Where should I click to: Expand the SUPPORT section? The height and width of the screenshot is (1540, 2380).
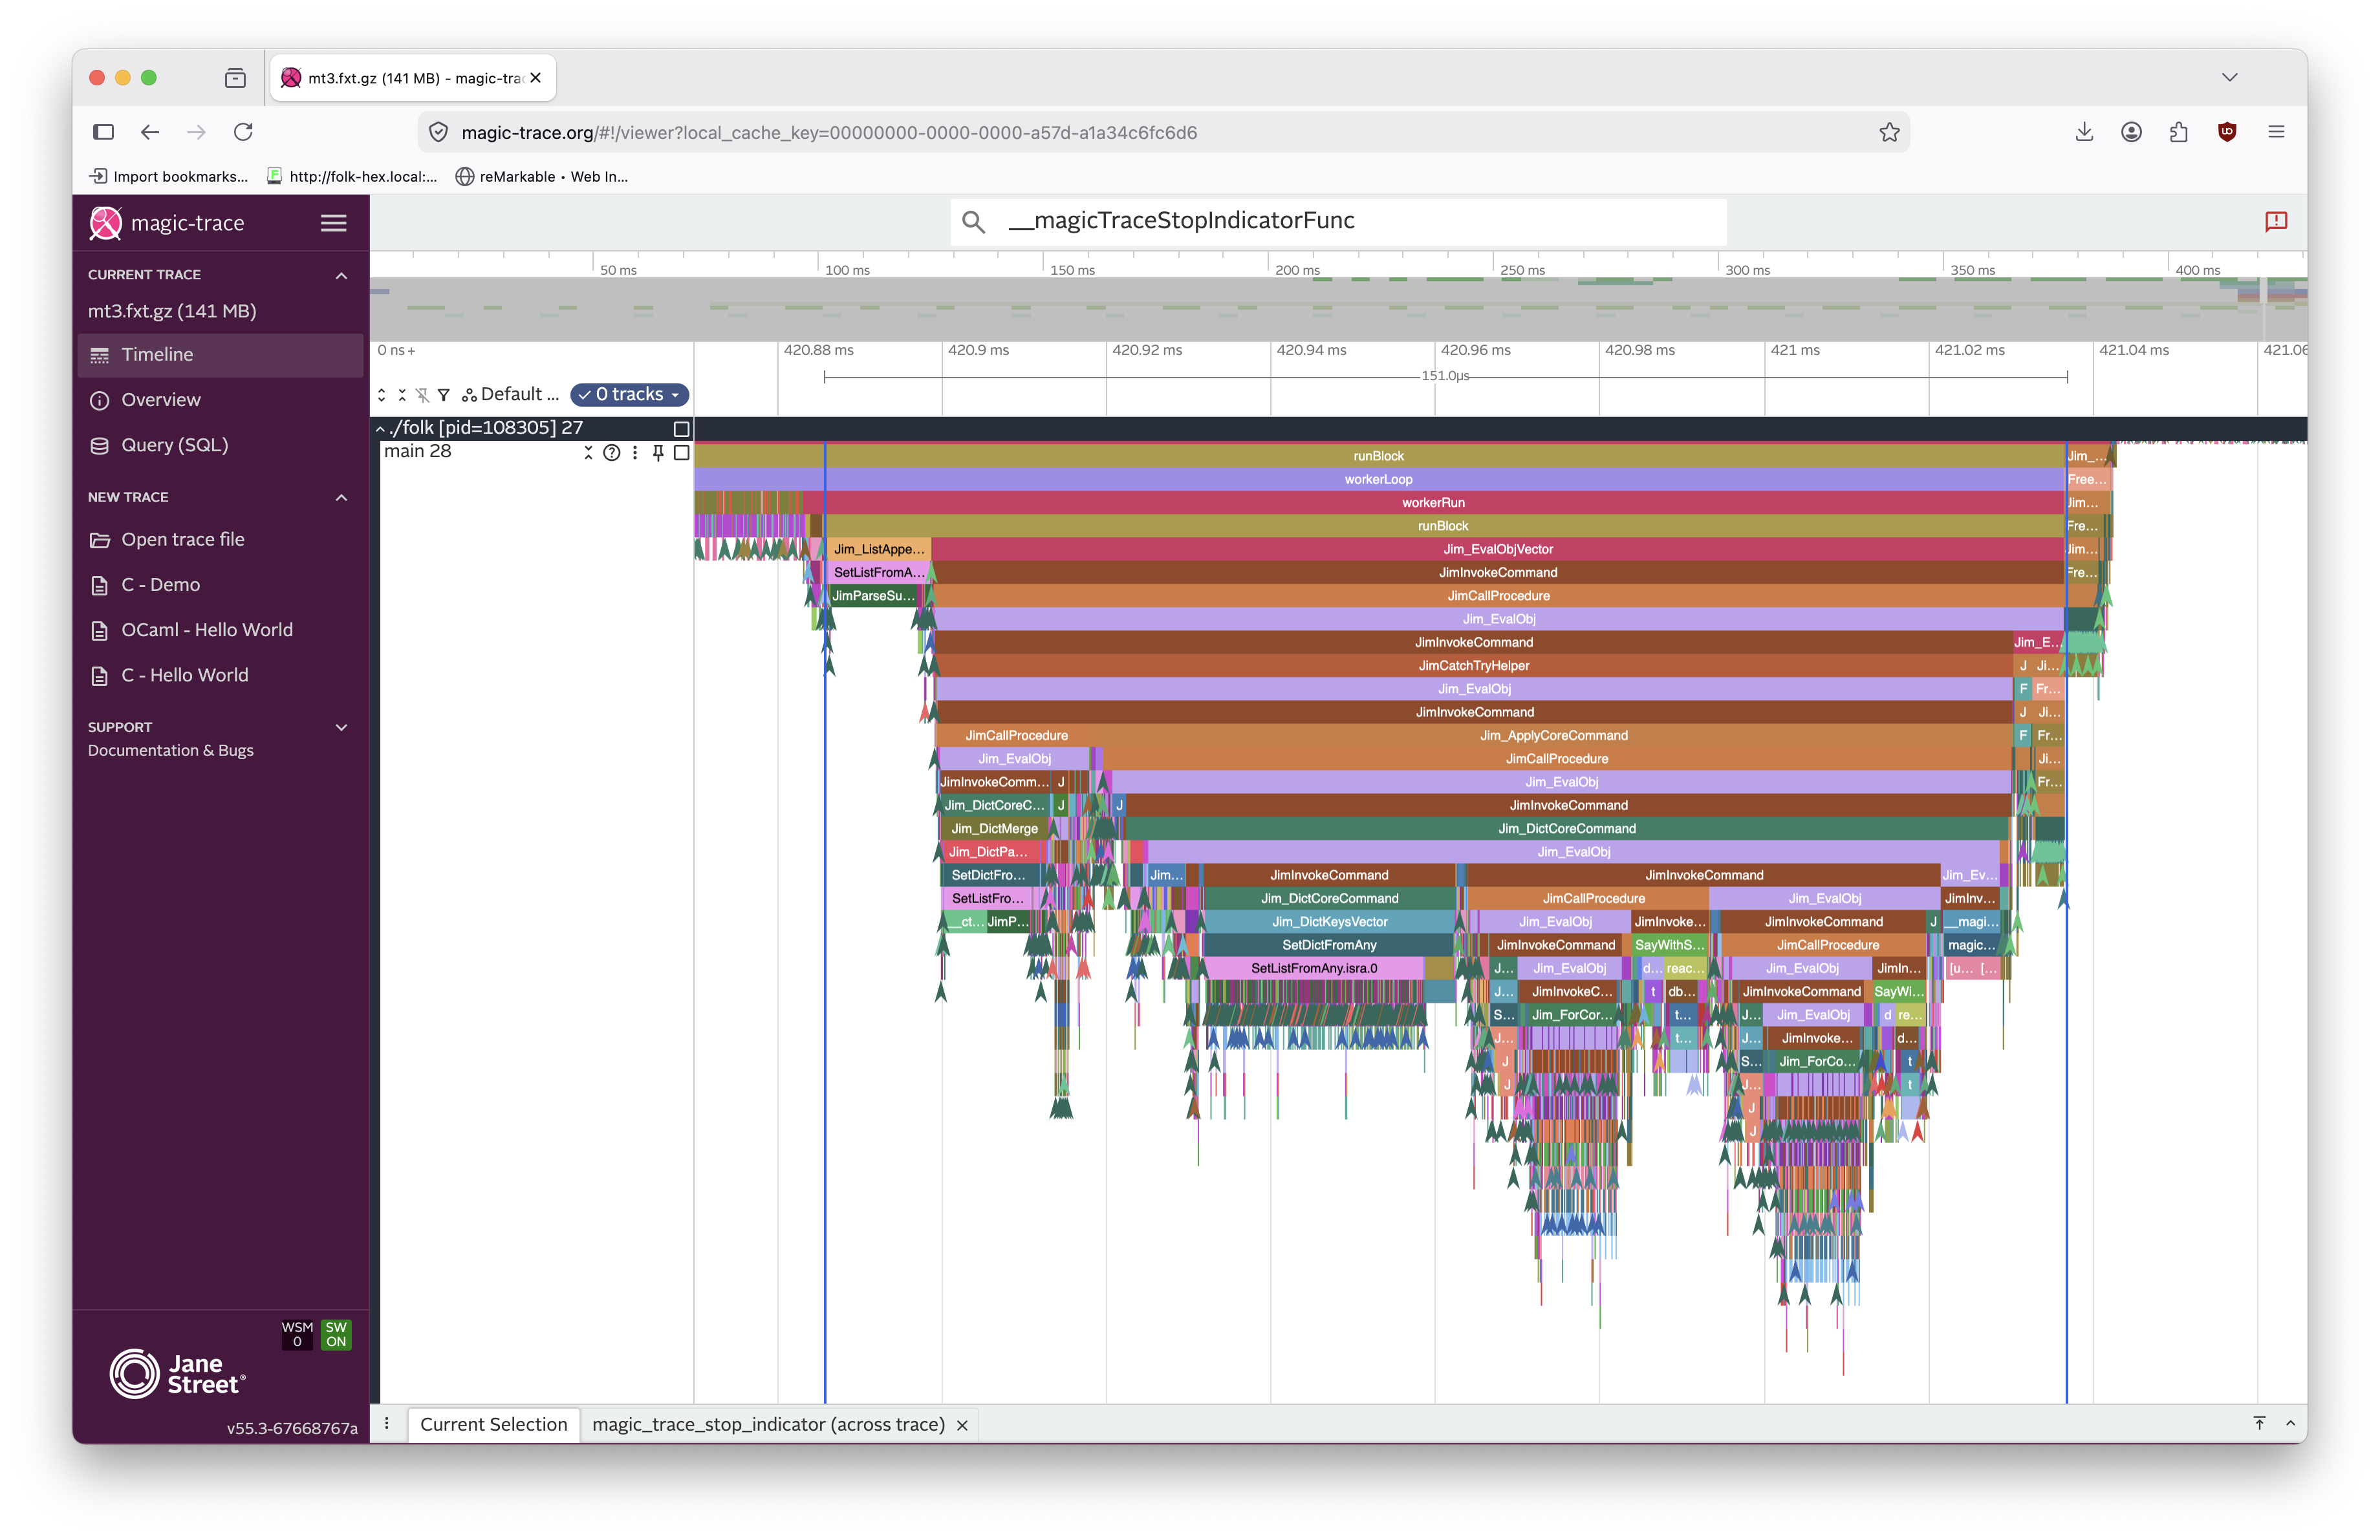click(341, 727)
